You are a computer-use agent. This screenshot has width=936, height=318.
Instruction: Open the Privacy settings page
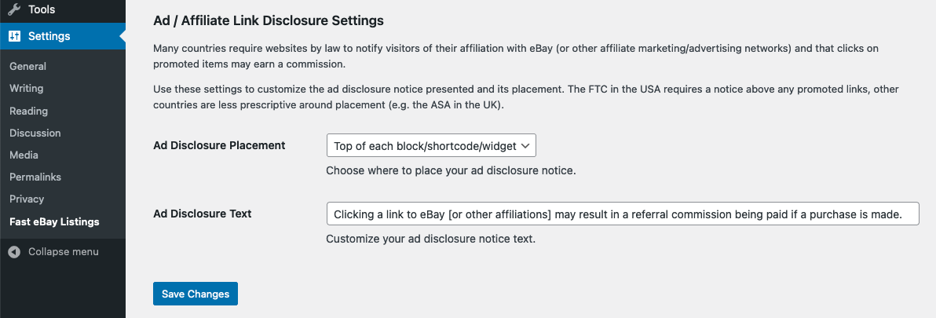27,199
